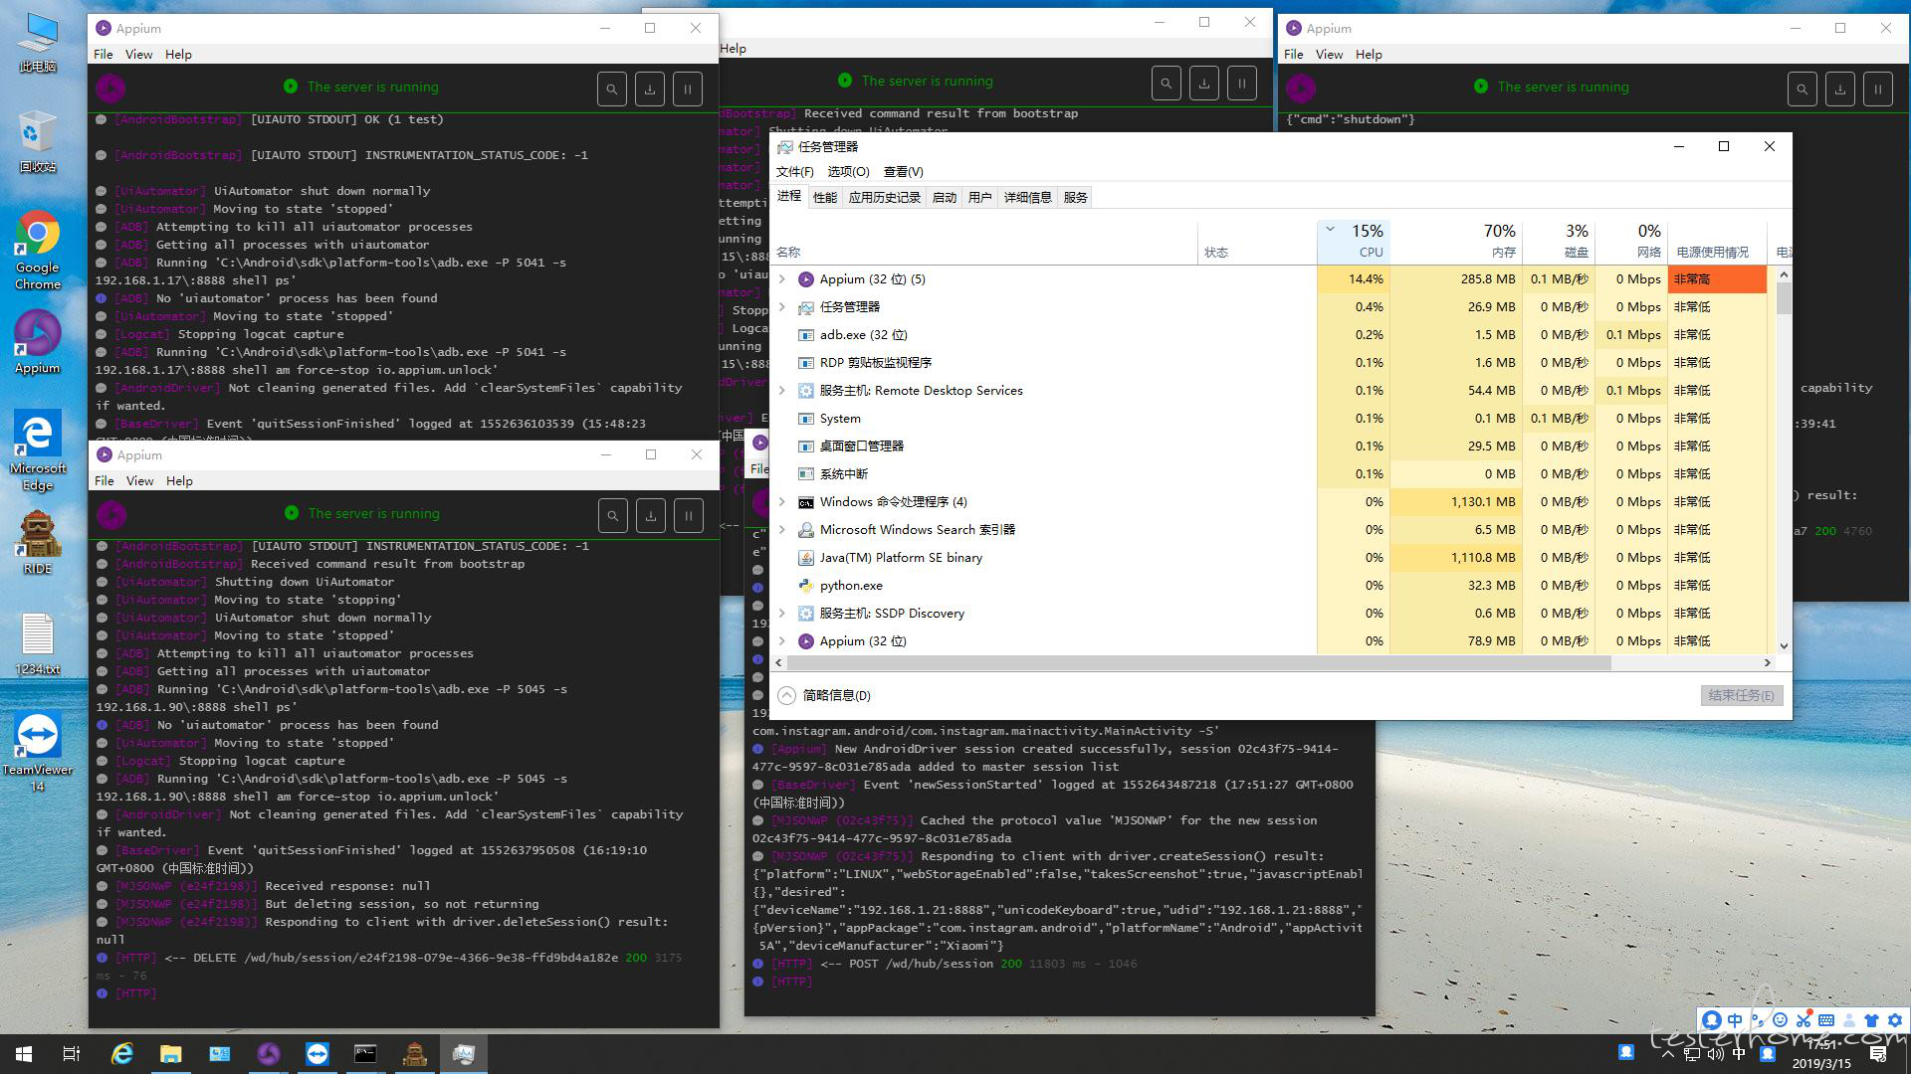Open 文件(F) menu in Task Manager
Image resolution: width=1911 pixels, height=1074 pixels.
tap(794, 172)
